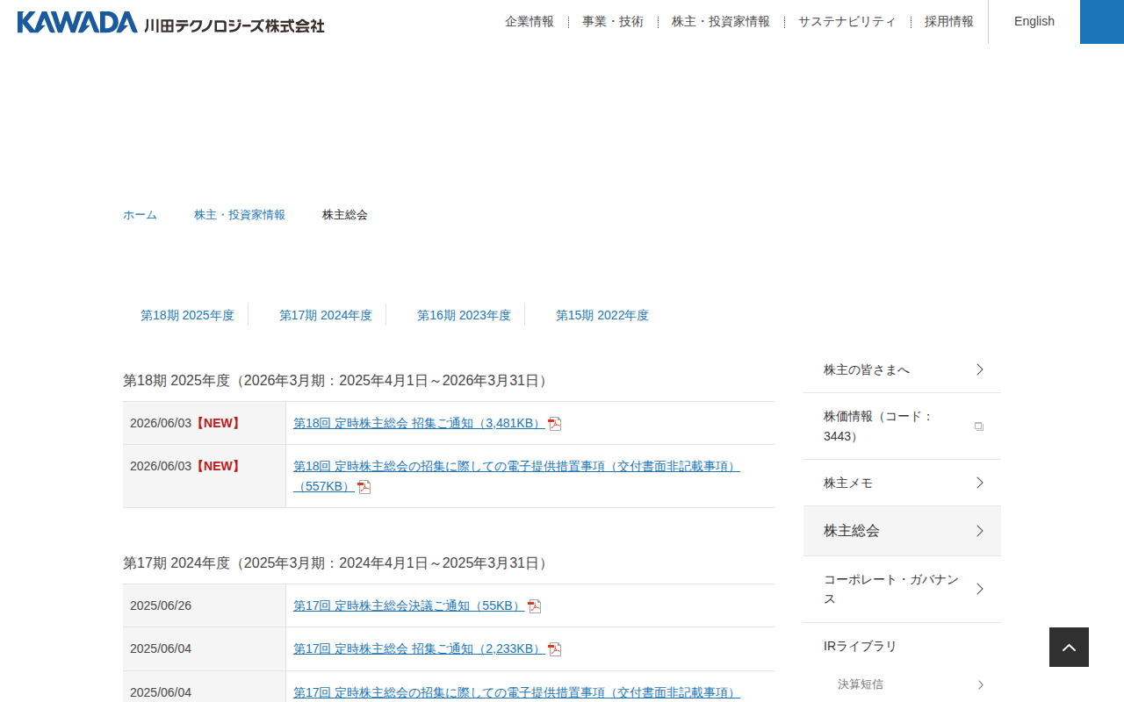Click the chevron next to 決算短信
The image size is (1124, 702).
(x=981, y=684)
